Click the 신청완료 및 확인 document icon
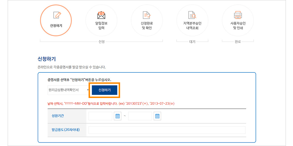Screen dimensions: 293x146 tap(147, 15)
